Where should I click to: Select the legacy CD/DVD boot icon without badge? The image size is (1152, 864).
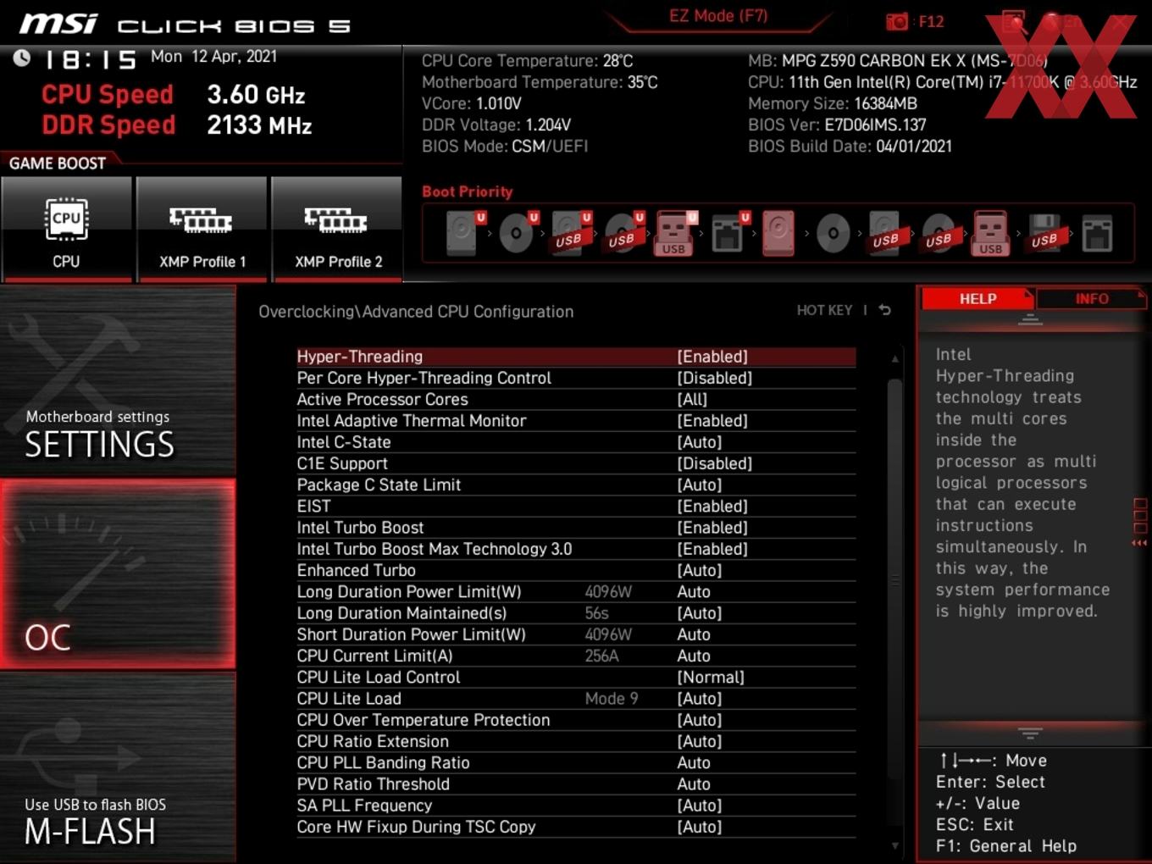[833, 233]
